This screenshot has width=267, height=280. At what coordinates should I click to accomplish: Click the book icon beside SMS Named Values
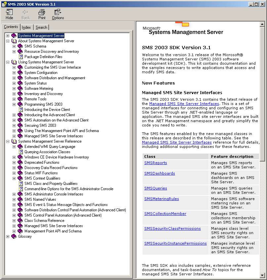coord(20,199)
